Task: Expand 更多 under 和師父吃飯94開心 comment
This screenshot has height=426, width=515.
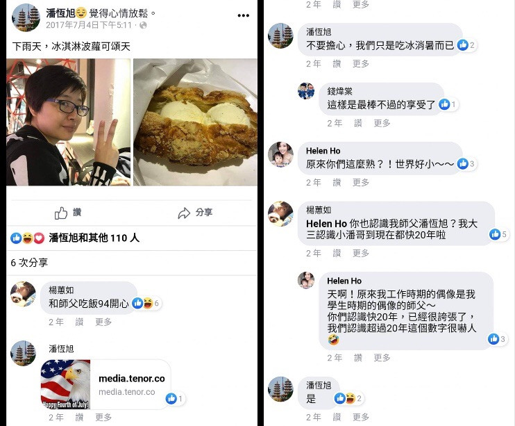Action: 103,322
